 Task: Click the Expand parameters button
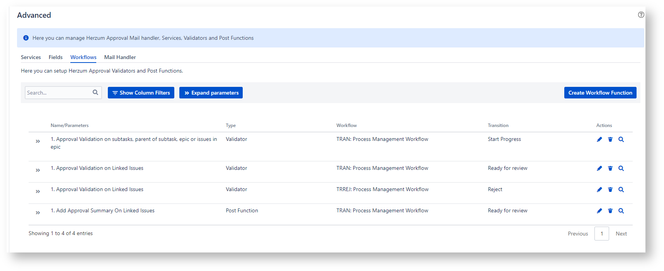pyautogui.click(x=211, y=93)
